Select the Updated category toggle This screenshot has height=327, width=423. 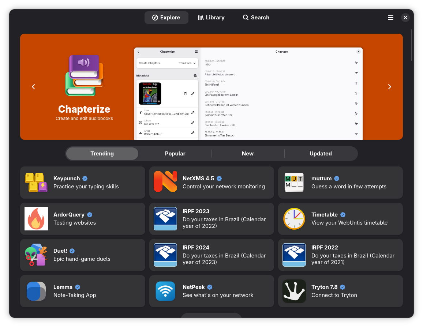[321, 153]
